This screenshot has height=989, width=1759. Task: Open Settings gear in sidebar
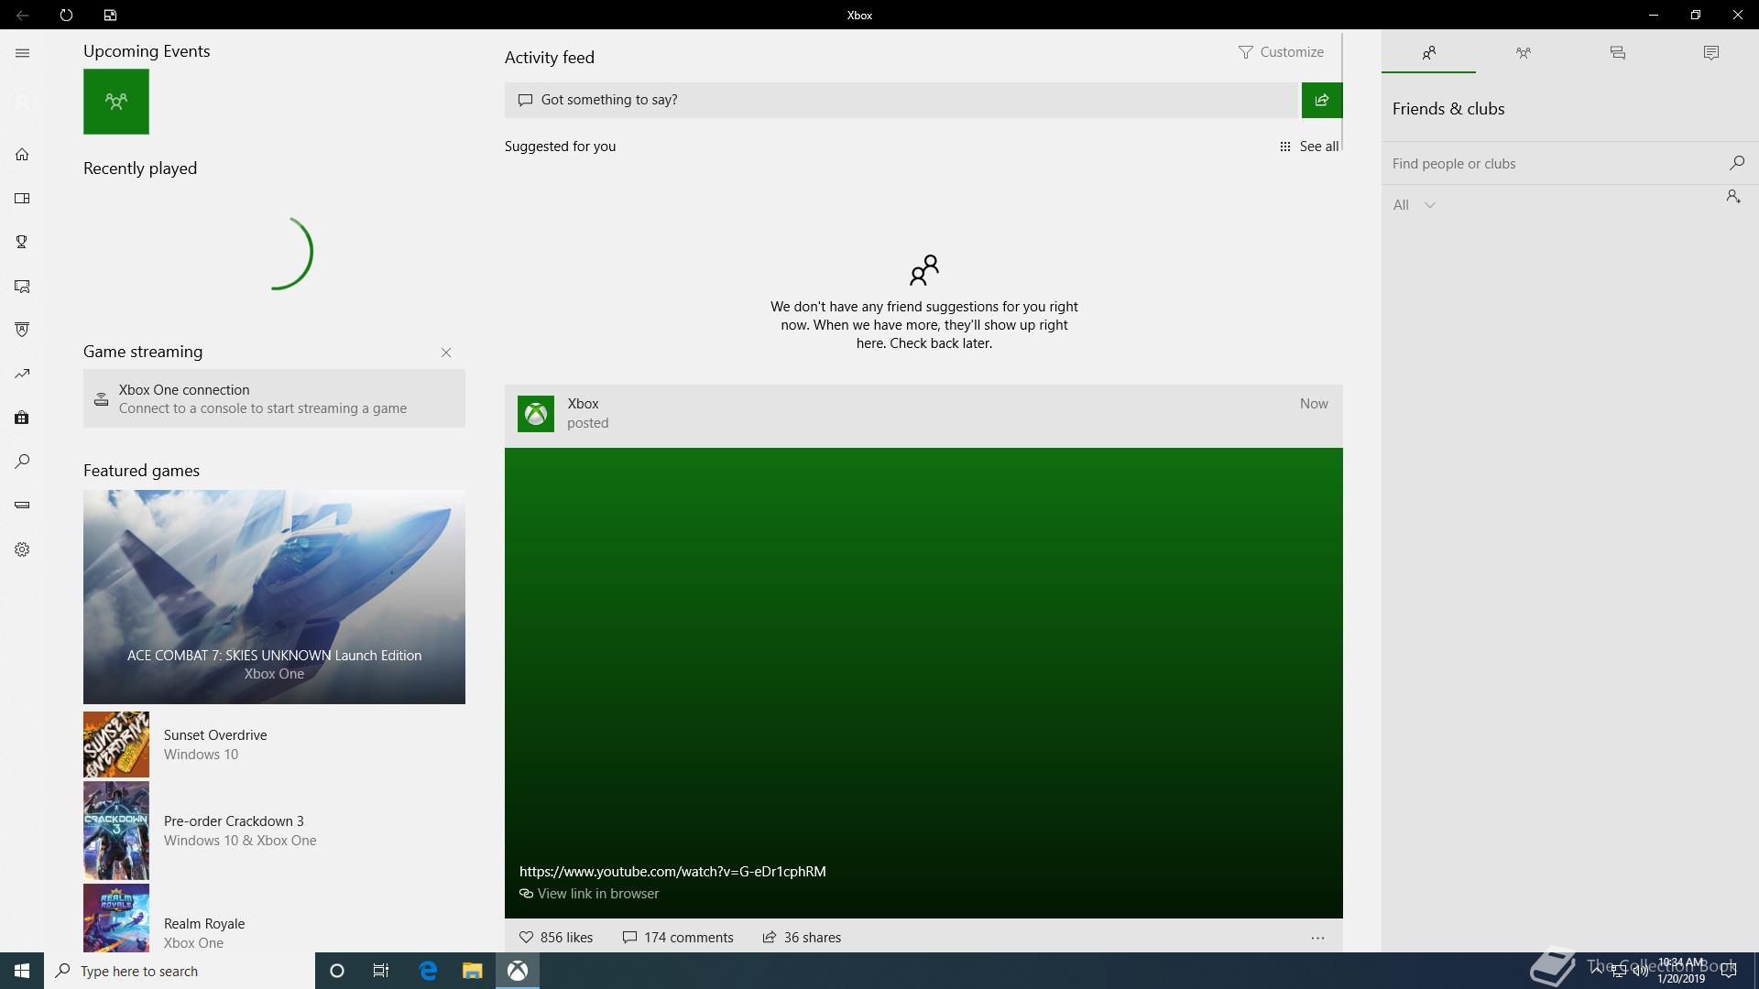point(23,549)
